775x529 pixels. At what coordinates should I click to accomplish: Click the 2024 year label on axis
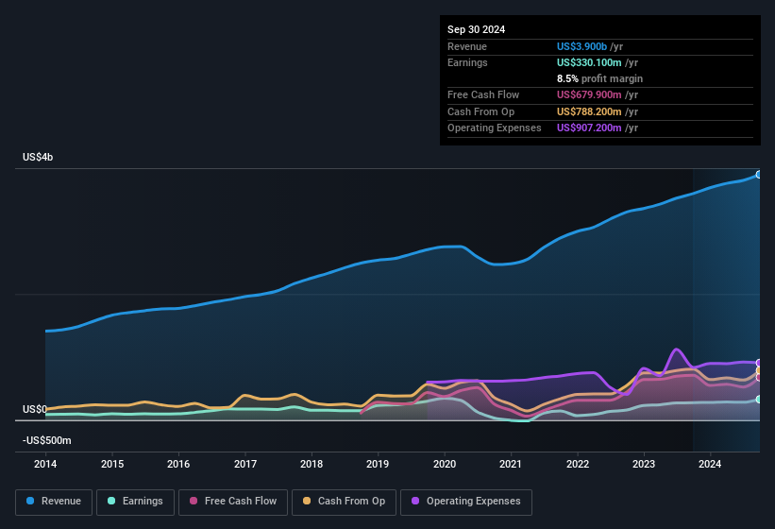pos(710,464)
